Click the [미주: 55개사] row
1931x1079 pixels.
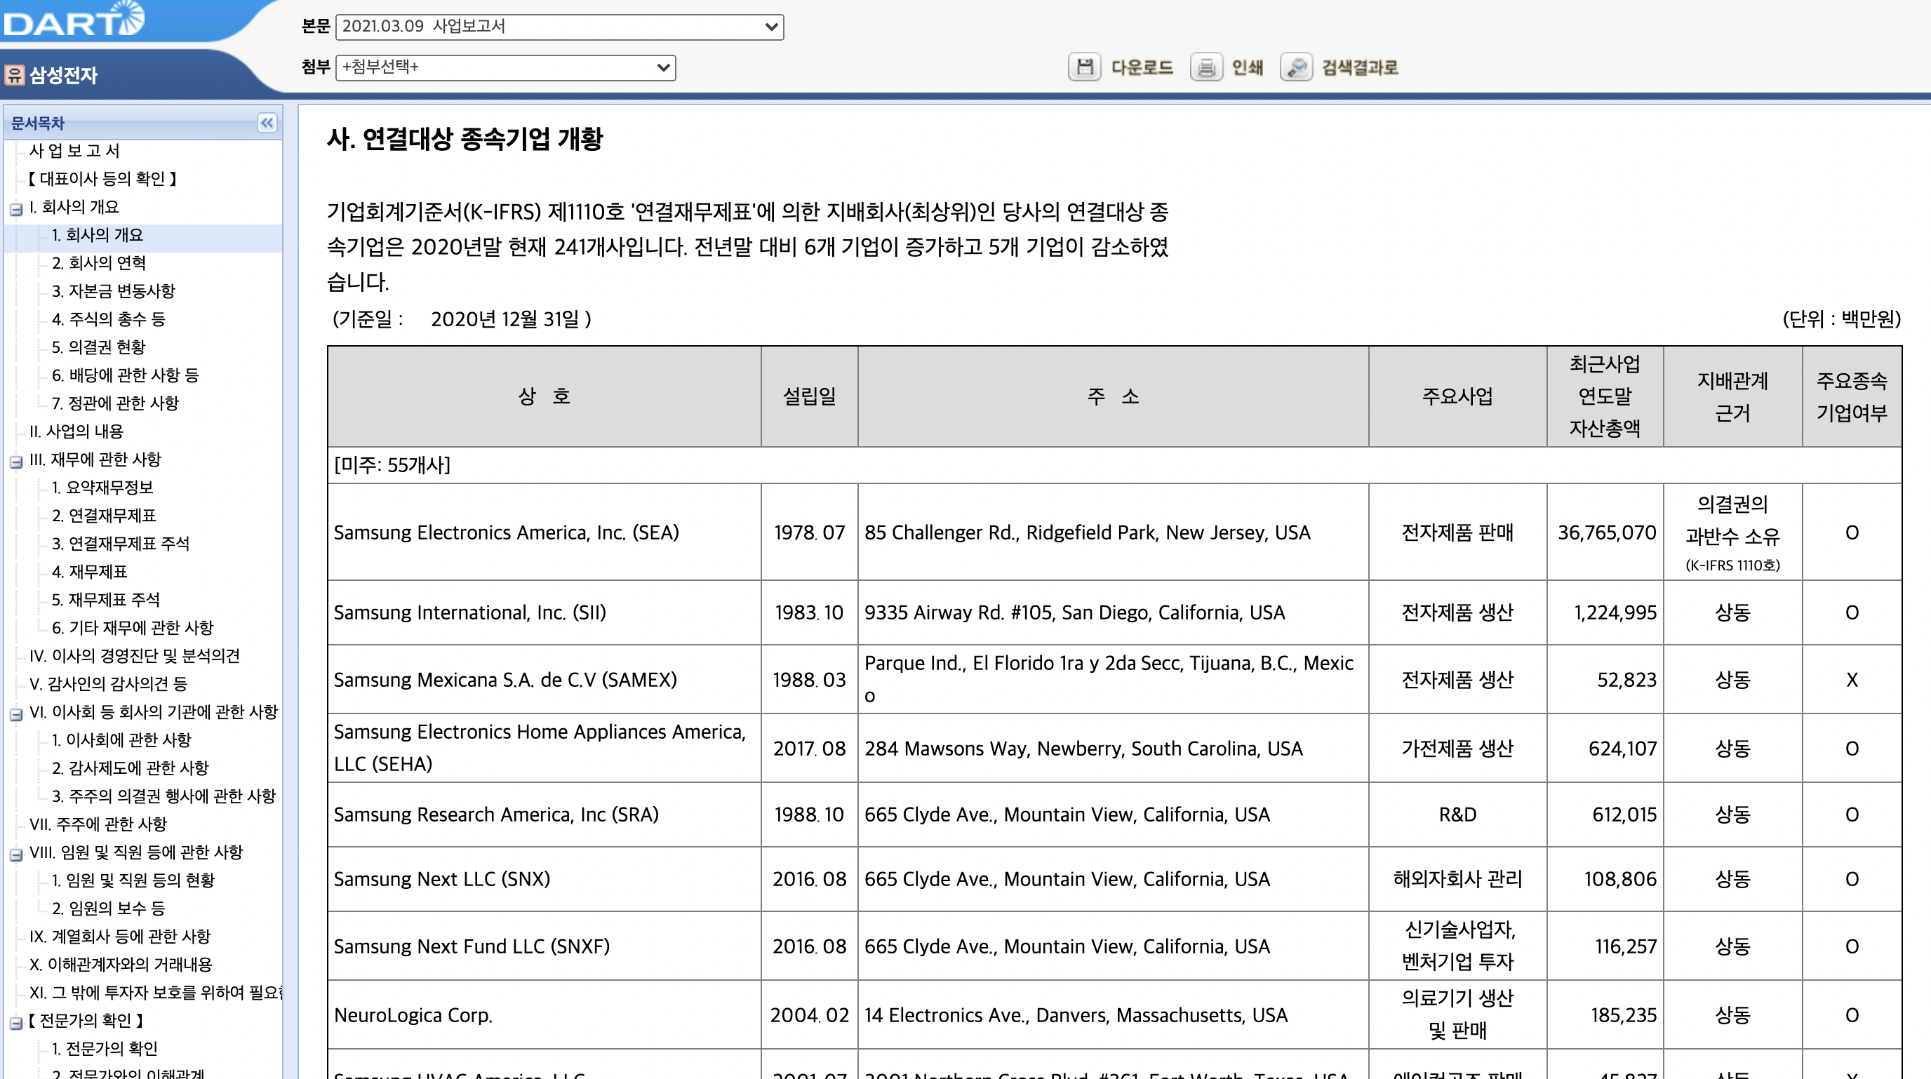(x=1114, y=464)
